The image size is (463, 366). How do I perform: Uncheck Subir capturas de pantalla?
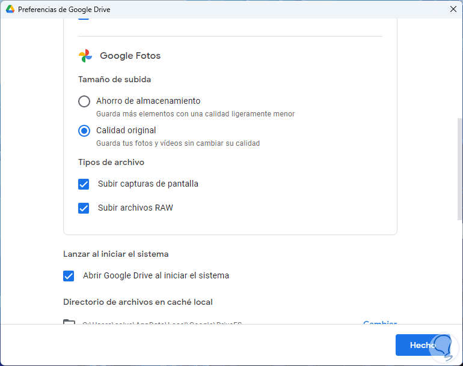pyautogui.click(x=84, y=184)
